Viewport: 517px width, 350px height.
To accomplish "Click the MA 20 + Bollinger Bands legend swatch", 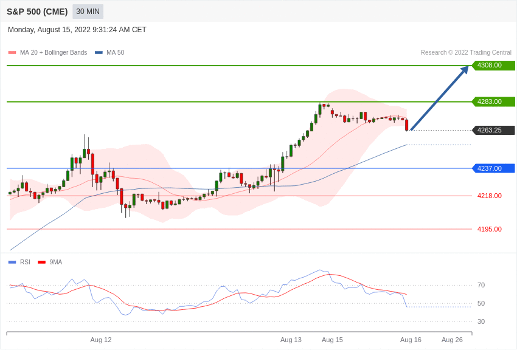I will coord(12,52).
